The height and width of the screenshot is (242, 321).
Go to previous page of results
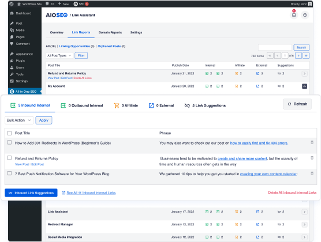277,55
